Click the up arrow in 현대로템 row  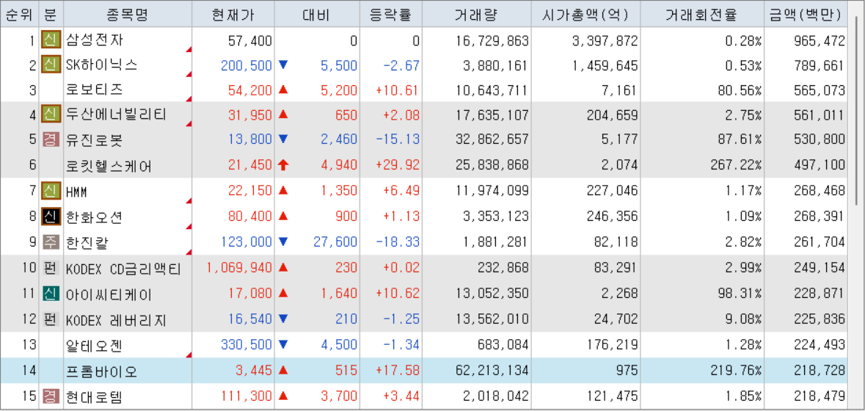point(283,396)
